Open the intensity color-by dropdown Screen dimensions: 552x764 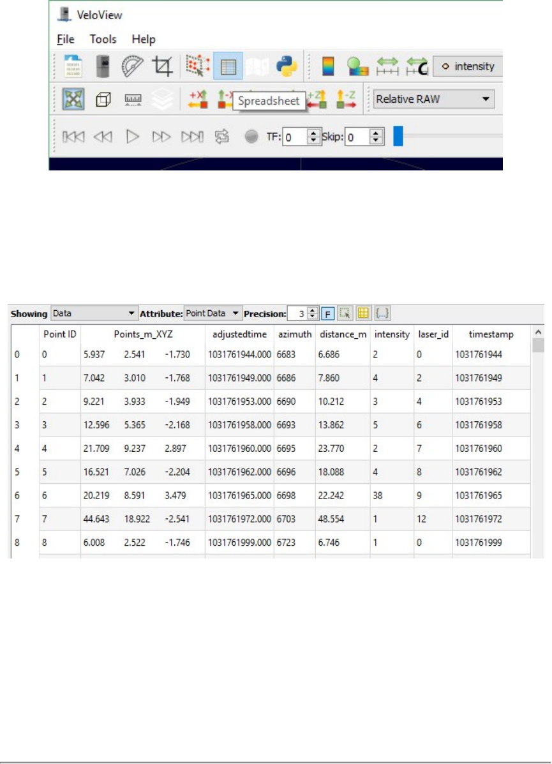pyautogui.click(x=468, y=66)
